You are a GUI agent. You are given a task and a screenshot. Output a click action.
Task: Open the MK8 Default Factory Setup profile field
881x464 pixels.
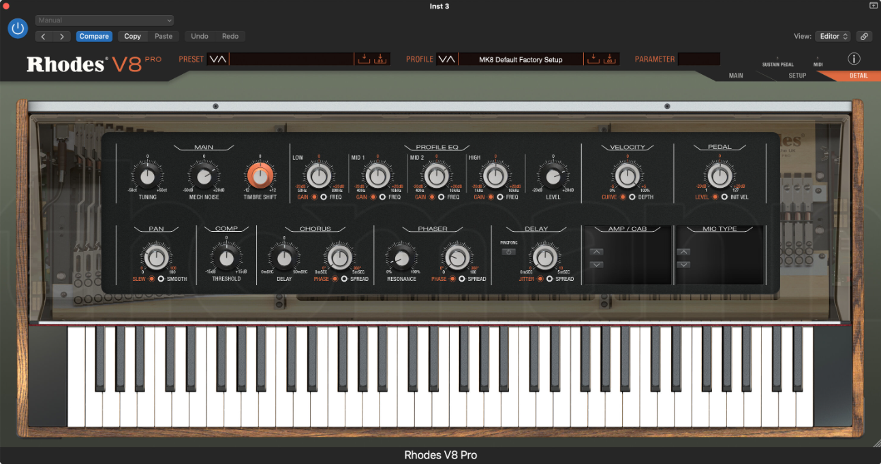(x=521, y=59)
